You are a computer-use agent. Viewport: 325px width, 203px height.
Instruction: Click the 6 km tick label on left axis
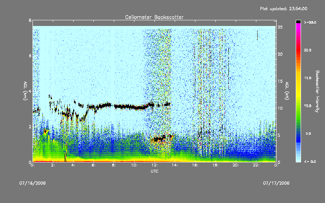tap(30, 56)
